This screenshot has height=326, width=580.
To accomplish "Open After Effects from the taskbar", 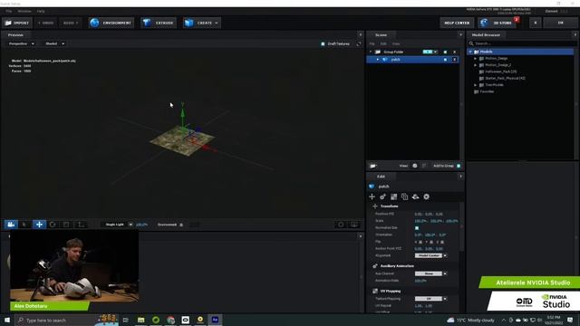I will (215, 320).
